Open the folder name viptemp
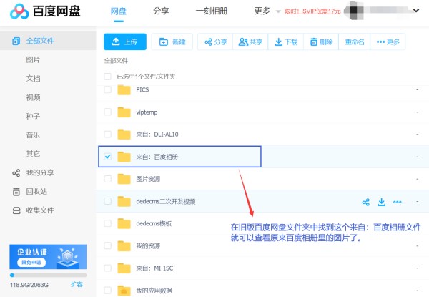 [147, 112]
